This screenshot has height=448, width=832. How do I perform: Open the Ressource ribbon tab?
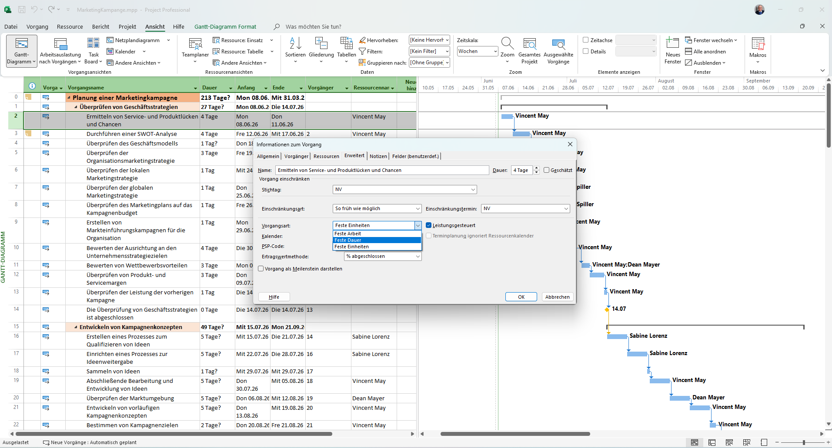click(70, 26)
